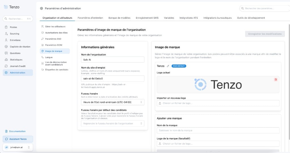Screen dimensions: 290x153
Task: Click the page vertical scrollbar
Action: (x=289, y=82)
